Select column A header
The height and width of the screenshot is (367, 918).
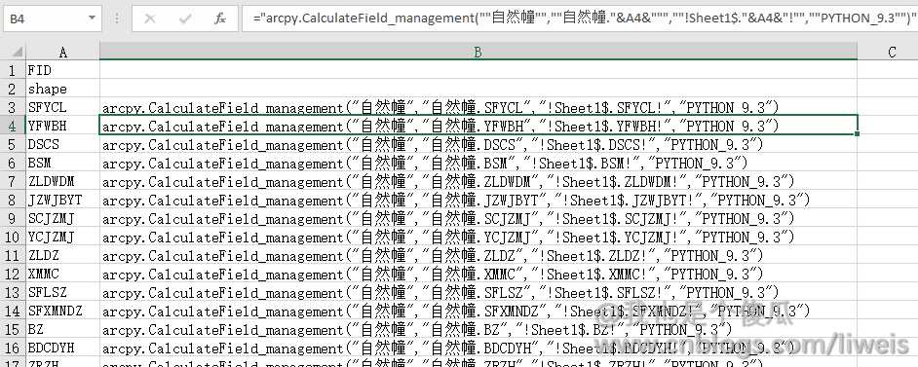(62, 52)
